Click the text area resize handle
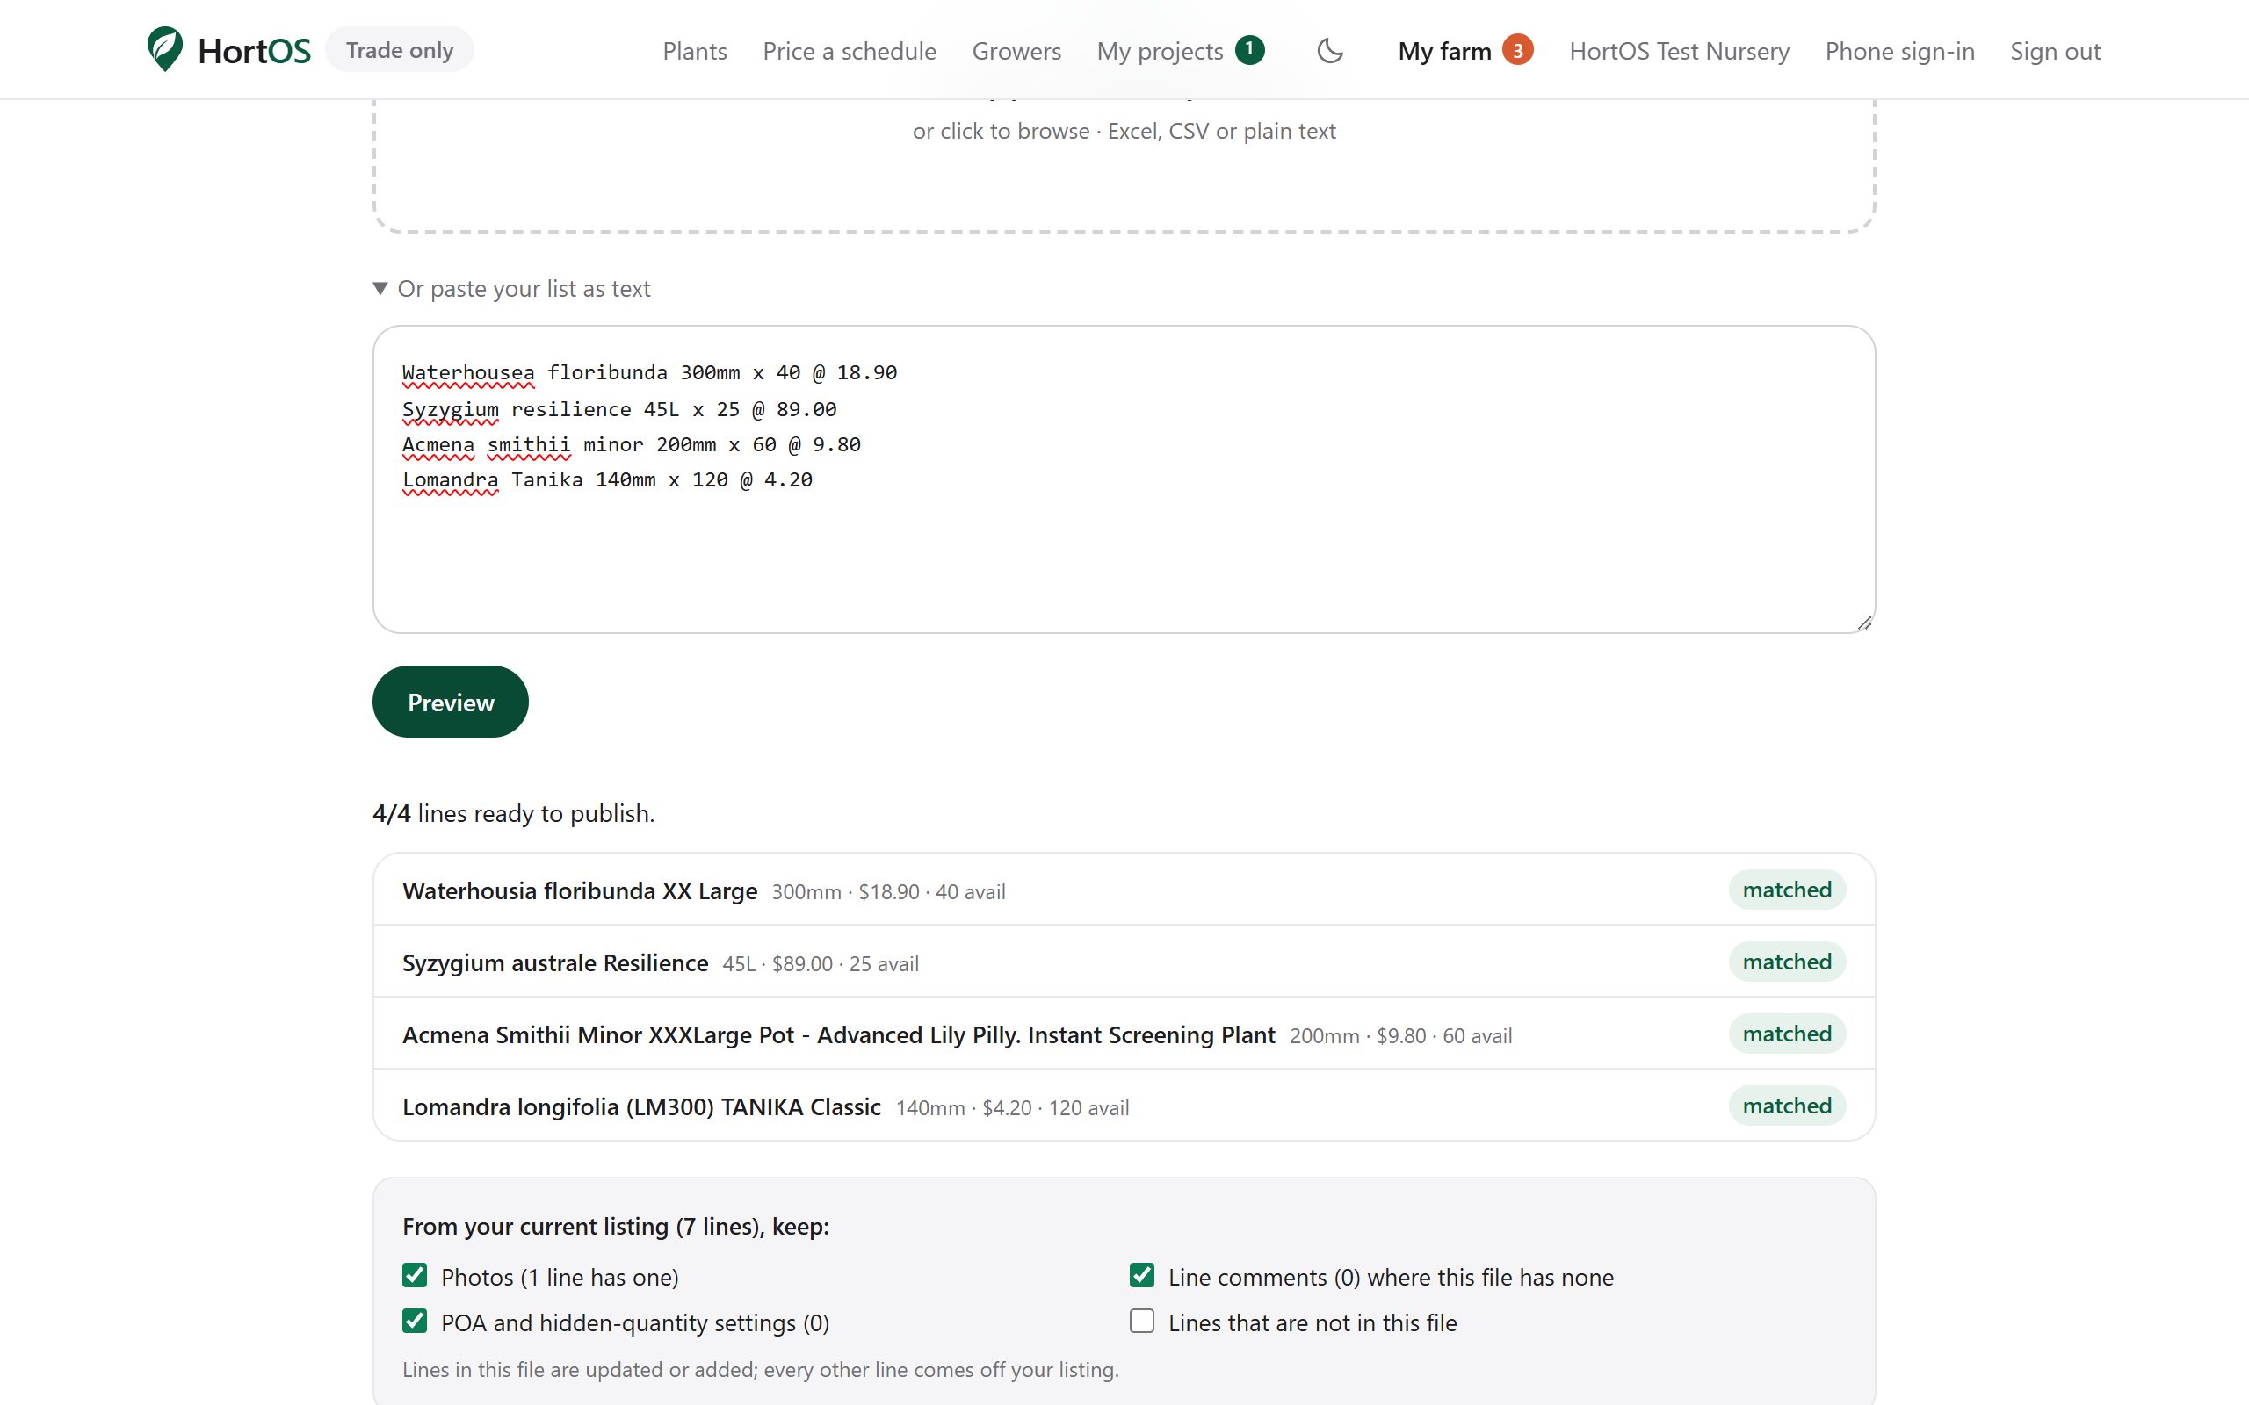The width and height of the screenshot is (2249, 1405). pyautogui.click(x=1863, y=623)
